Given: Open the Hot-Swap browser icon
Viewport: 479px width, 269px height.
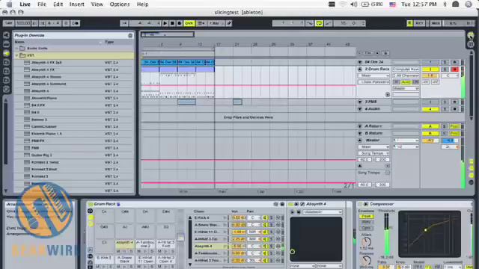Looking at the screenshot, I should (6, 89).
